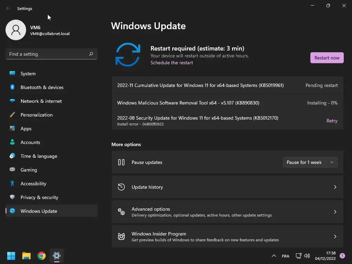Click the Schedule the restart link
This screenshot has height=264, width=352.
coord(172,63)
